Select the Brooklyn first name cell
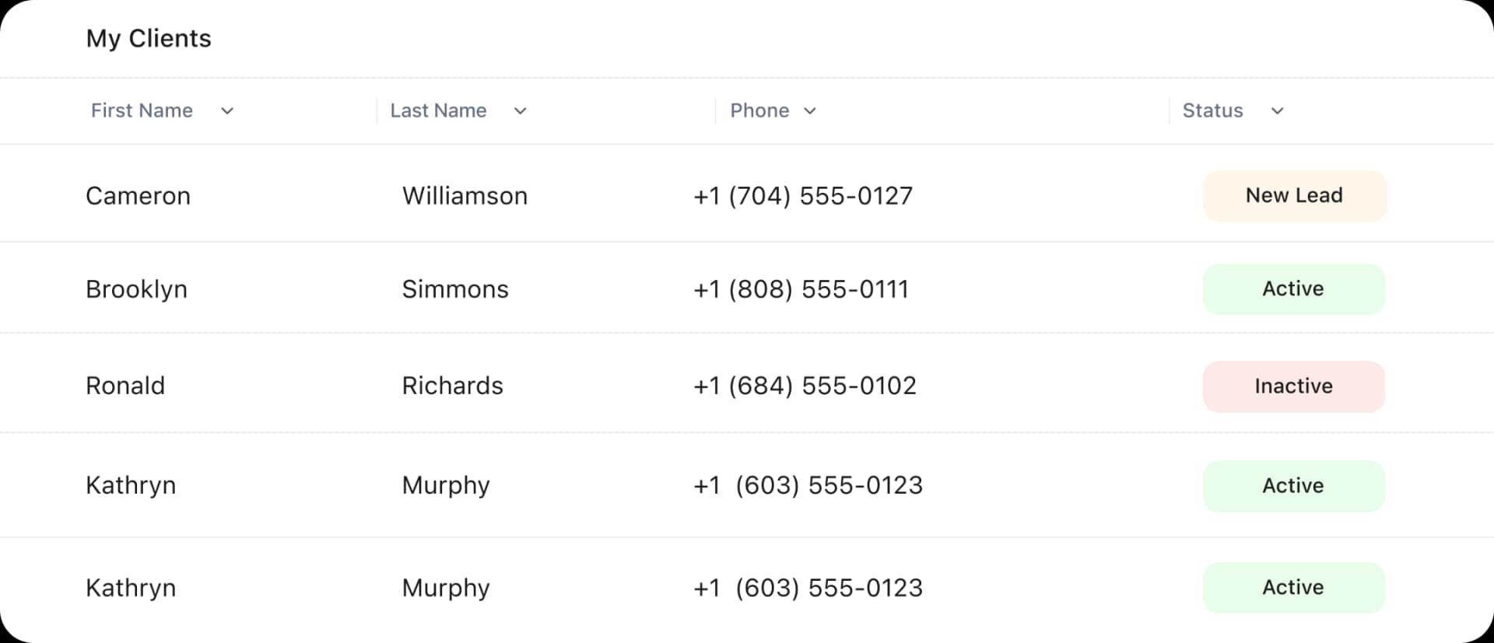This screenshot has width=1494, height=643. tap(136, 289)
